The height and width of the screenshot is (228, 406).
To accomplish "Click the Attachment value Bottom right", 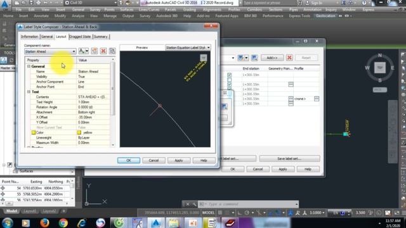I will [x=93, y=112].
